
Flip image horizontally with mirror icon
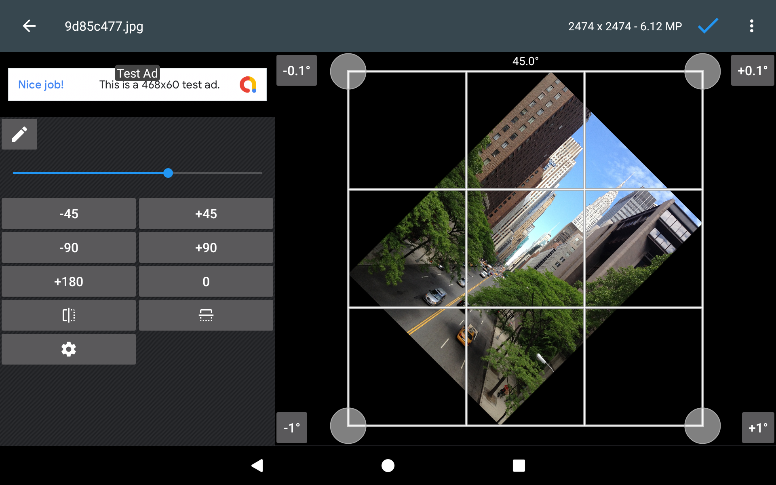point(69,315)
